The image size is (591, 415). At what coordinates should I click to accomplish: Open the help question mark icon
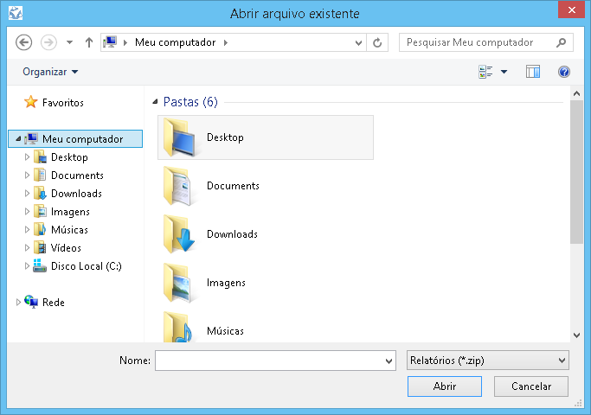click(564, 72)
